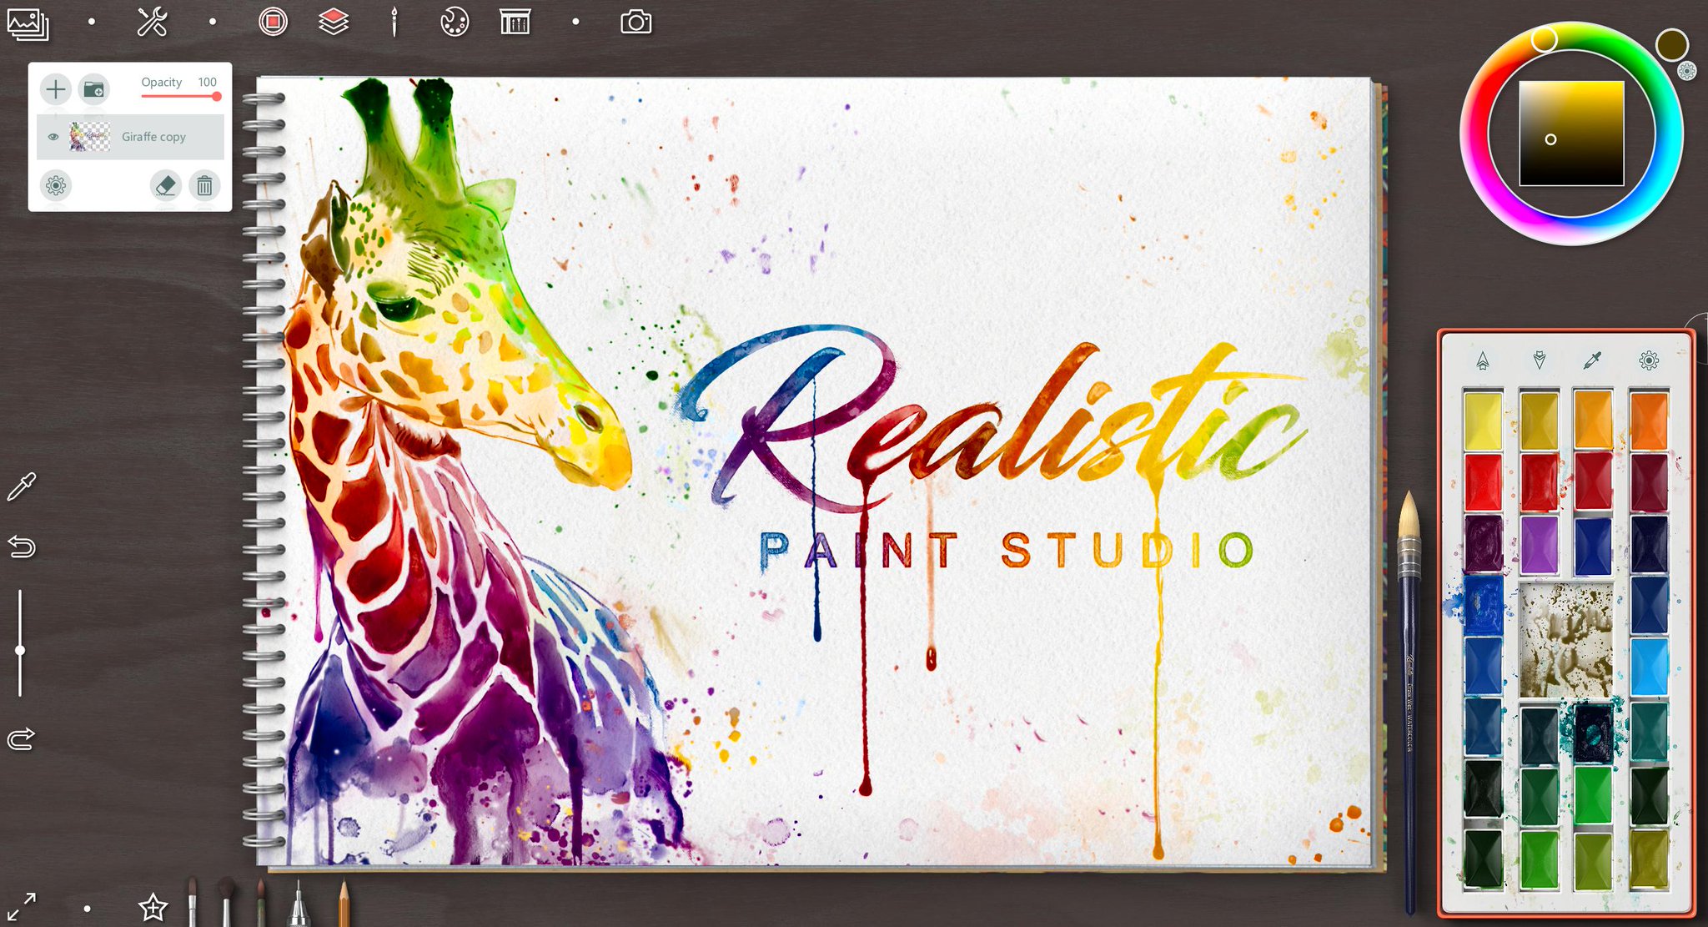Select the eyedropper tool on left sidebar
The height and width of the screenshot is (927, 1708).
22,487
